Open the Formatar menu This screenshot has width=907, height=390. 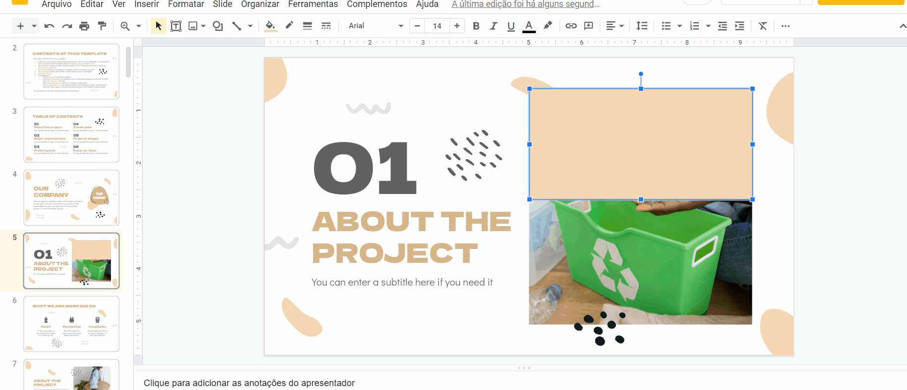186,4
